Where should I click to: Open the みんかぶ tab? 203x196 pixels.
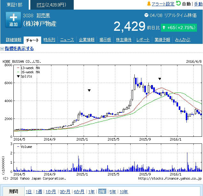(x=183, y=40)
